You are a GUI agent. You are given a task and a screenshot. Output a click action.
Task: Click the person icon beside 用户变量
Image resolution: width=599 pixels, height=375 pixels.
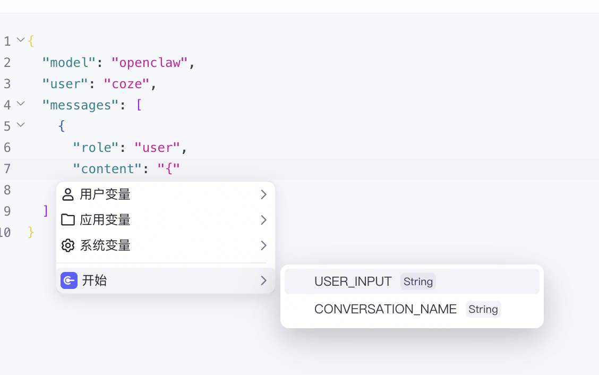coord(67,194)
